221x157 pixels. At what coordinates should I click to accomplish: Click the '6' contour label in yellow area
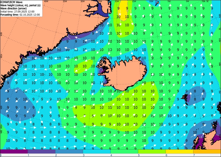point(127,11)
